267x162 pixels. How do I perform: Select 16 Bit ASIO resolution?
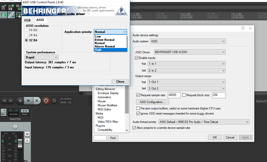[26, 30]
